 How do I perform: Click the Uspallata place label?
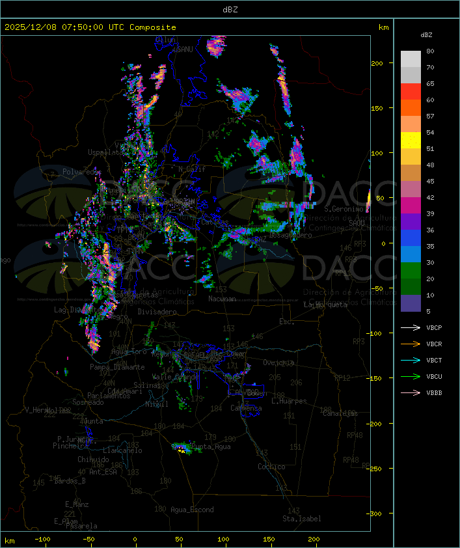click(x=105, y=152)
